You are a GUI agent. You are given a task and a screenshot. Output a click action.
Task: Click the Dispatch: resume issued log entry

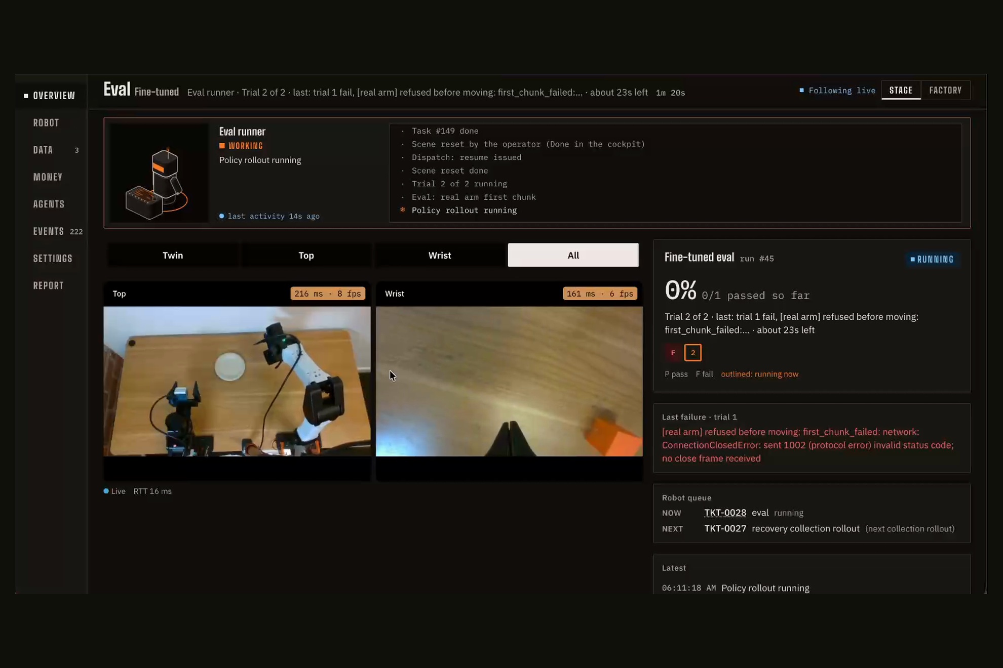click(x=466, y=157)
